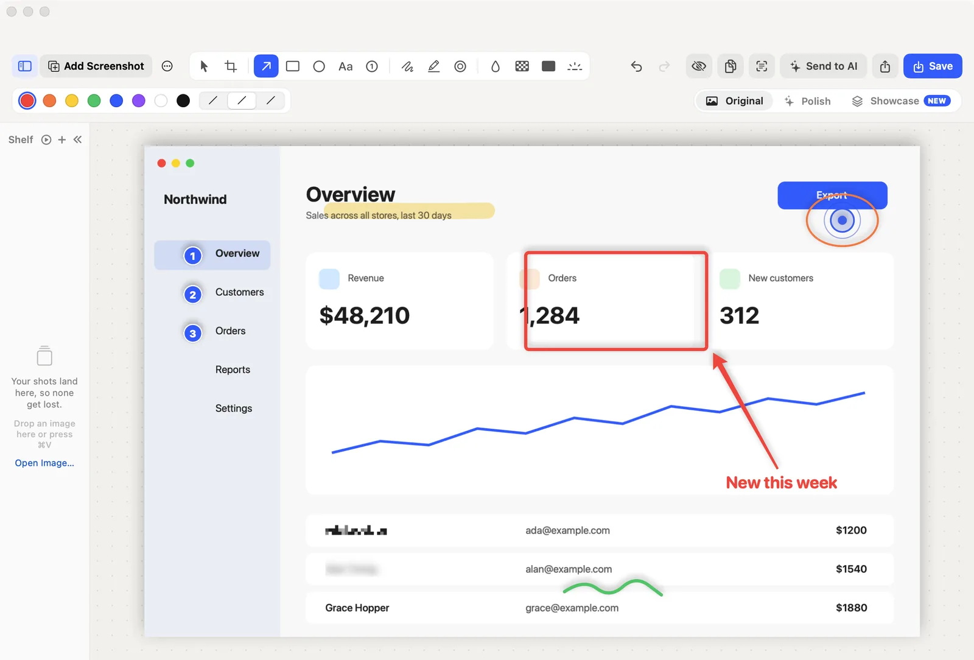
Task: Select the pixelate checkerboard tool
Action: point(522,66)
